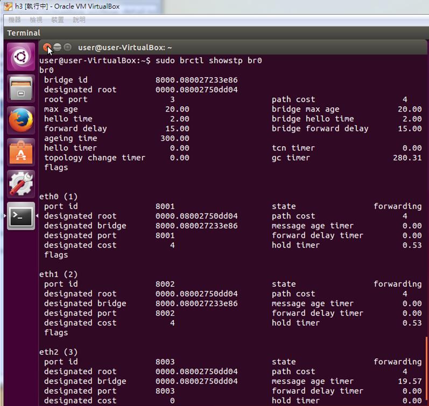Open Ubuntu Software Center
The height and width of the screenshot is (406, 429).
pyautogui.click(x=21, y=153)
